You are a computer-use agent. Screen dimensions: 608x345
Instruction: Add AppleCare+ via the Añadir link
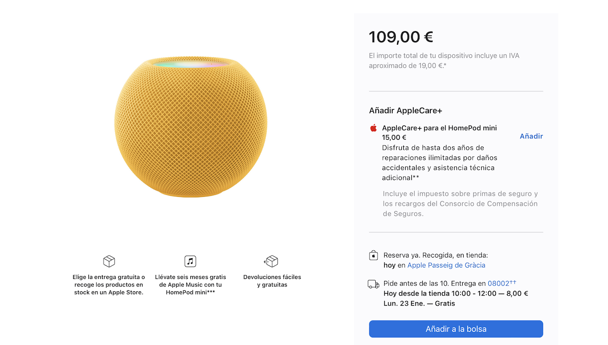(531, 136)
